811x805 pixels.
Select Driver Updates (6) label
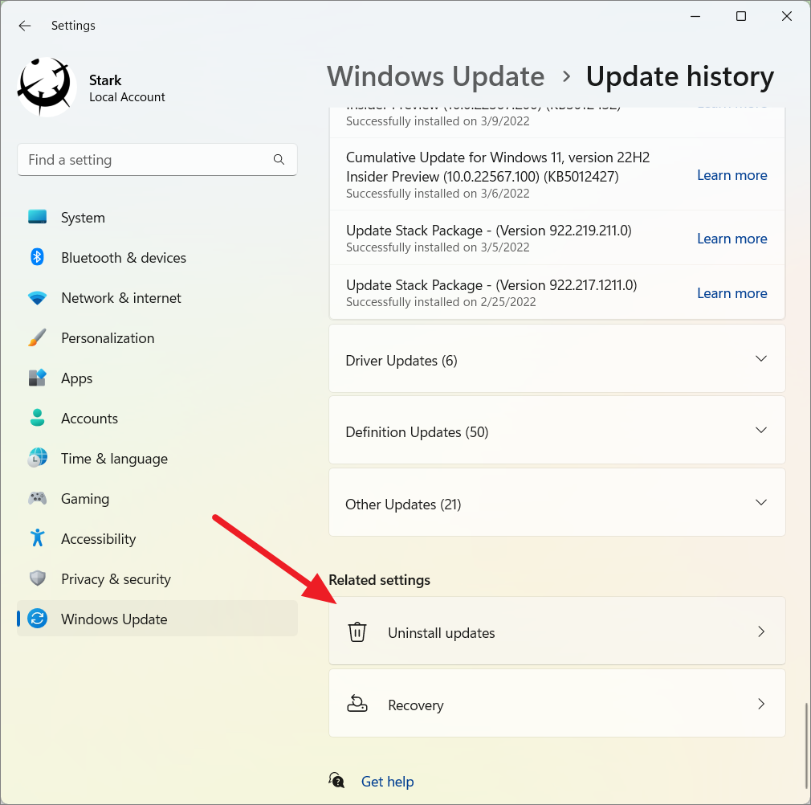(x=401, y=361)
